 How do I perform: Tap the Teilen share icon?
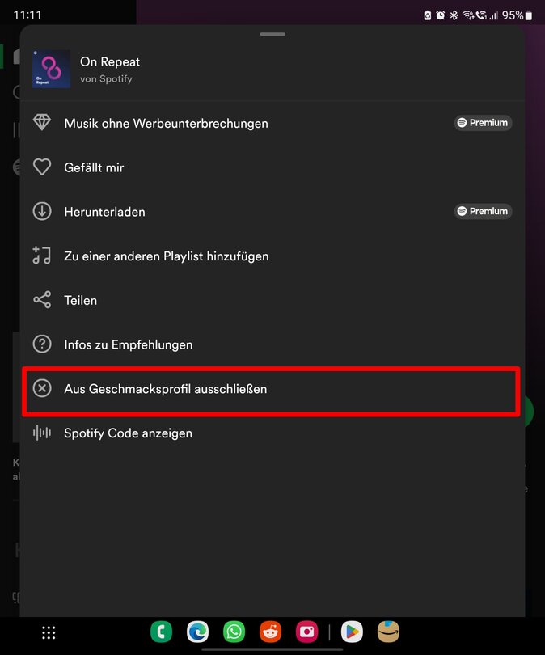coord(42,300)
